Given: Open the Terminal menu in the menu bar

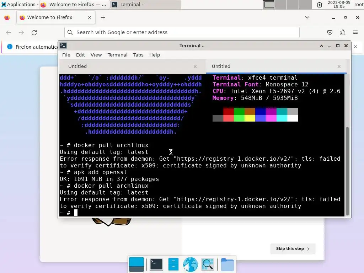Looking at the screenshot, I should pyautogui.click(x=117, y=55).
